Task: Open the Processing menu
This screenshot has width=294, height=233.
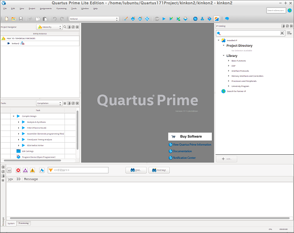Action: (x=61, y=9)
